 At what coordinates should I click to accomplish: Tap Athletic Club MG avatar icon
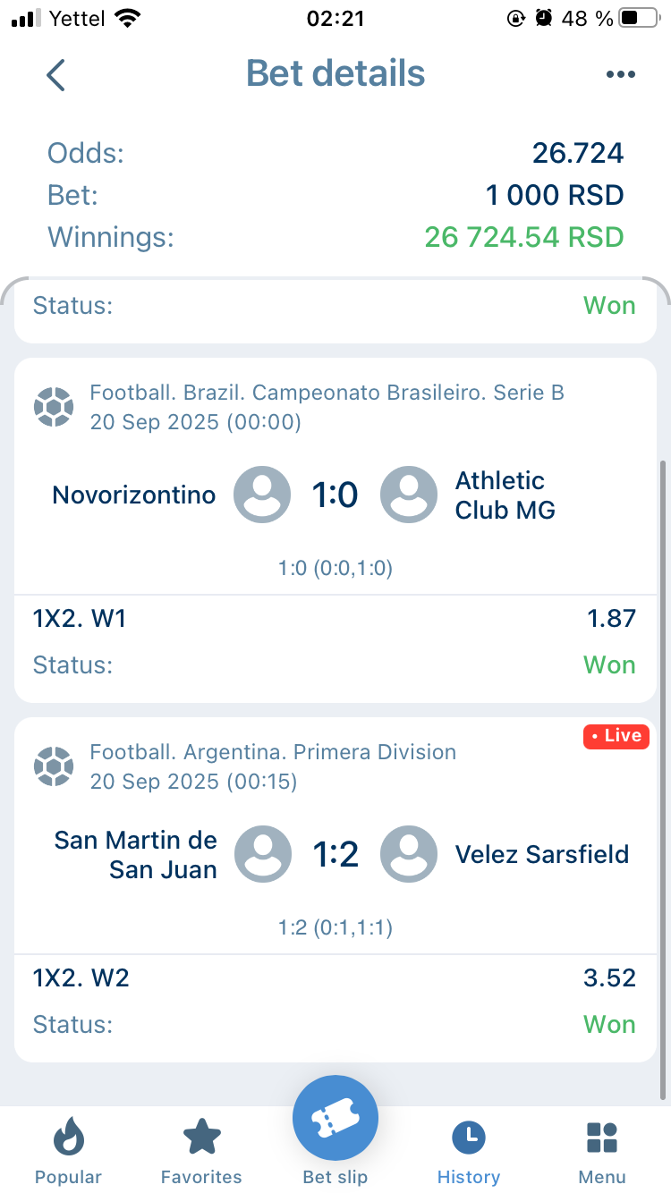pos(409,495)
